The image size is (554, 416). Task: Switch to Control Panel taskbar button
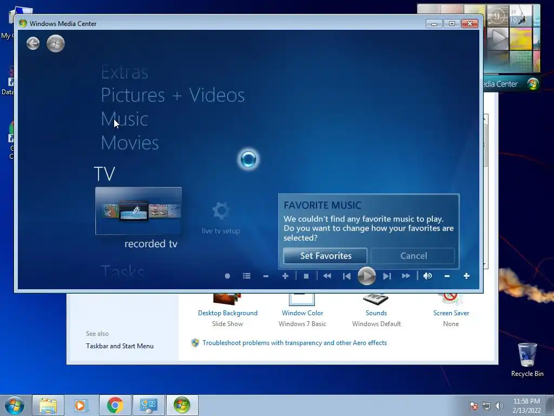(148, 405)
